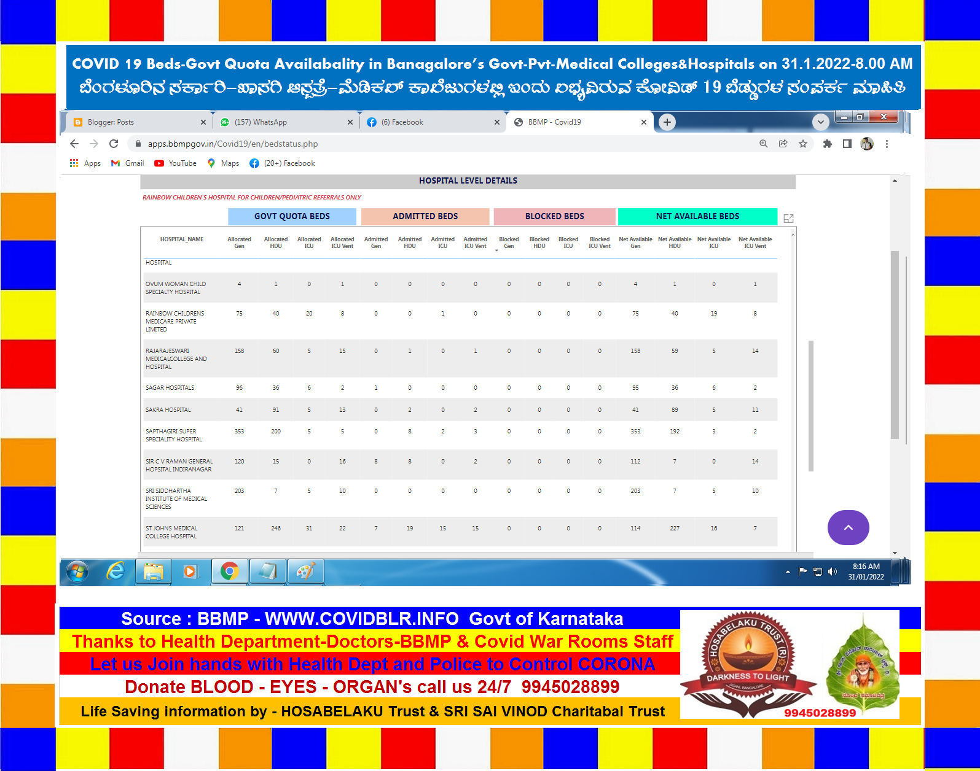Viewport: 980px width, 771px height.
Task: Open Chrome's three-dot menu
Action: click(x=887, y=144)
